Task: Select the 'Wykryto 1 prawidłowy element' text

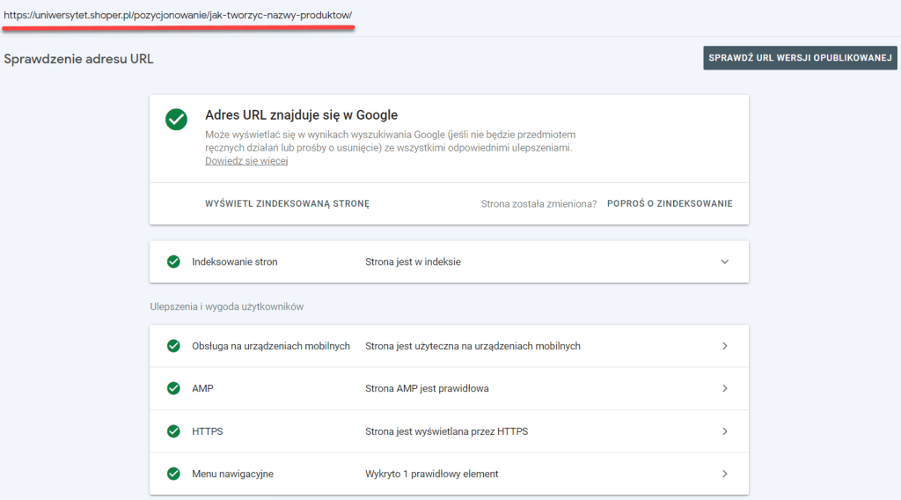Action: pyautogui.click(x=431, y=474)
